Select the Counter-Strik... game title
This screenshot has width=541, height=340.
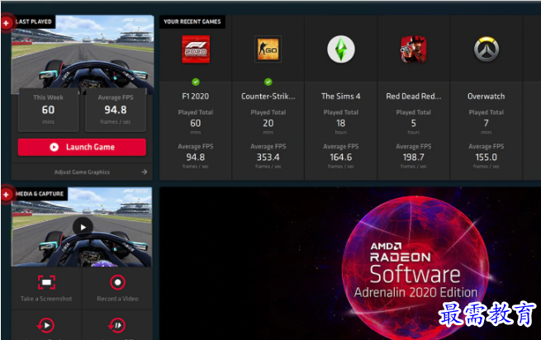tap(268, 97)
